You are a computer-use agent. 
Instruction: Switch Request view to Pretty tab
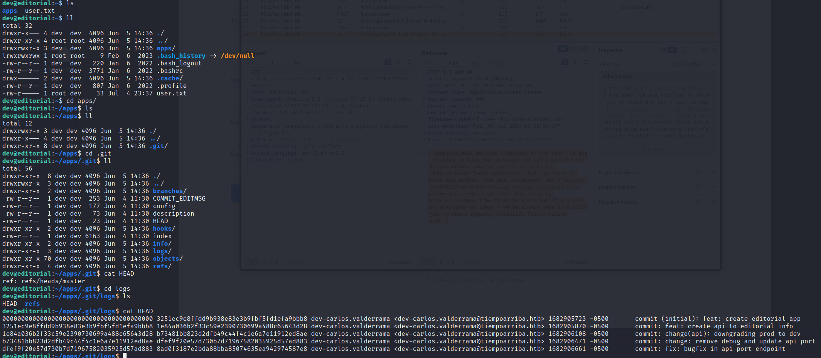click(x=253, y=63)
